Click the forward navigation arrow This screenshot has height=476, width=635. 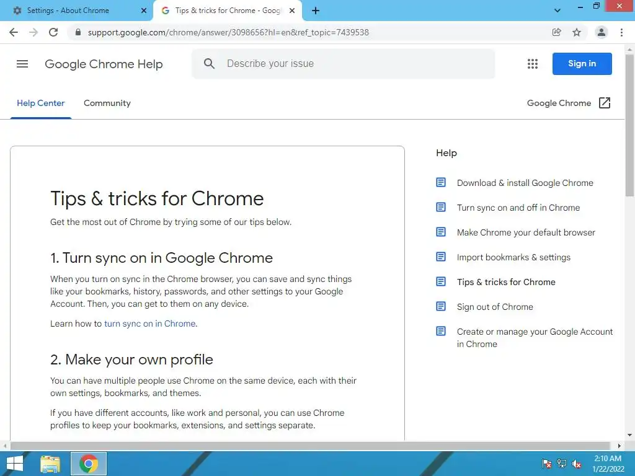coord(33,32)
